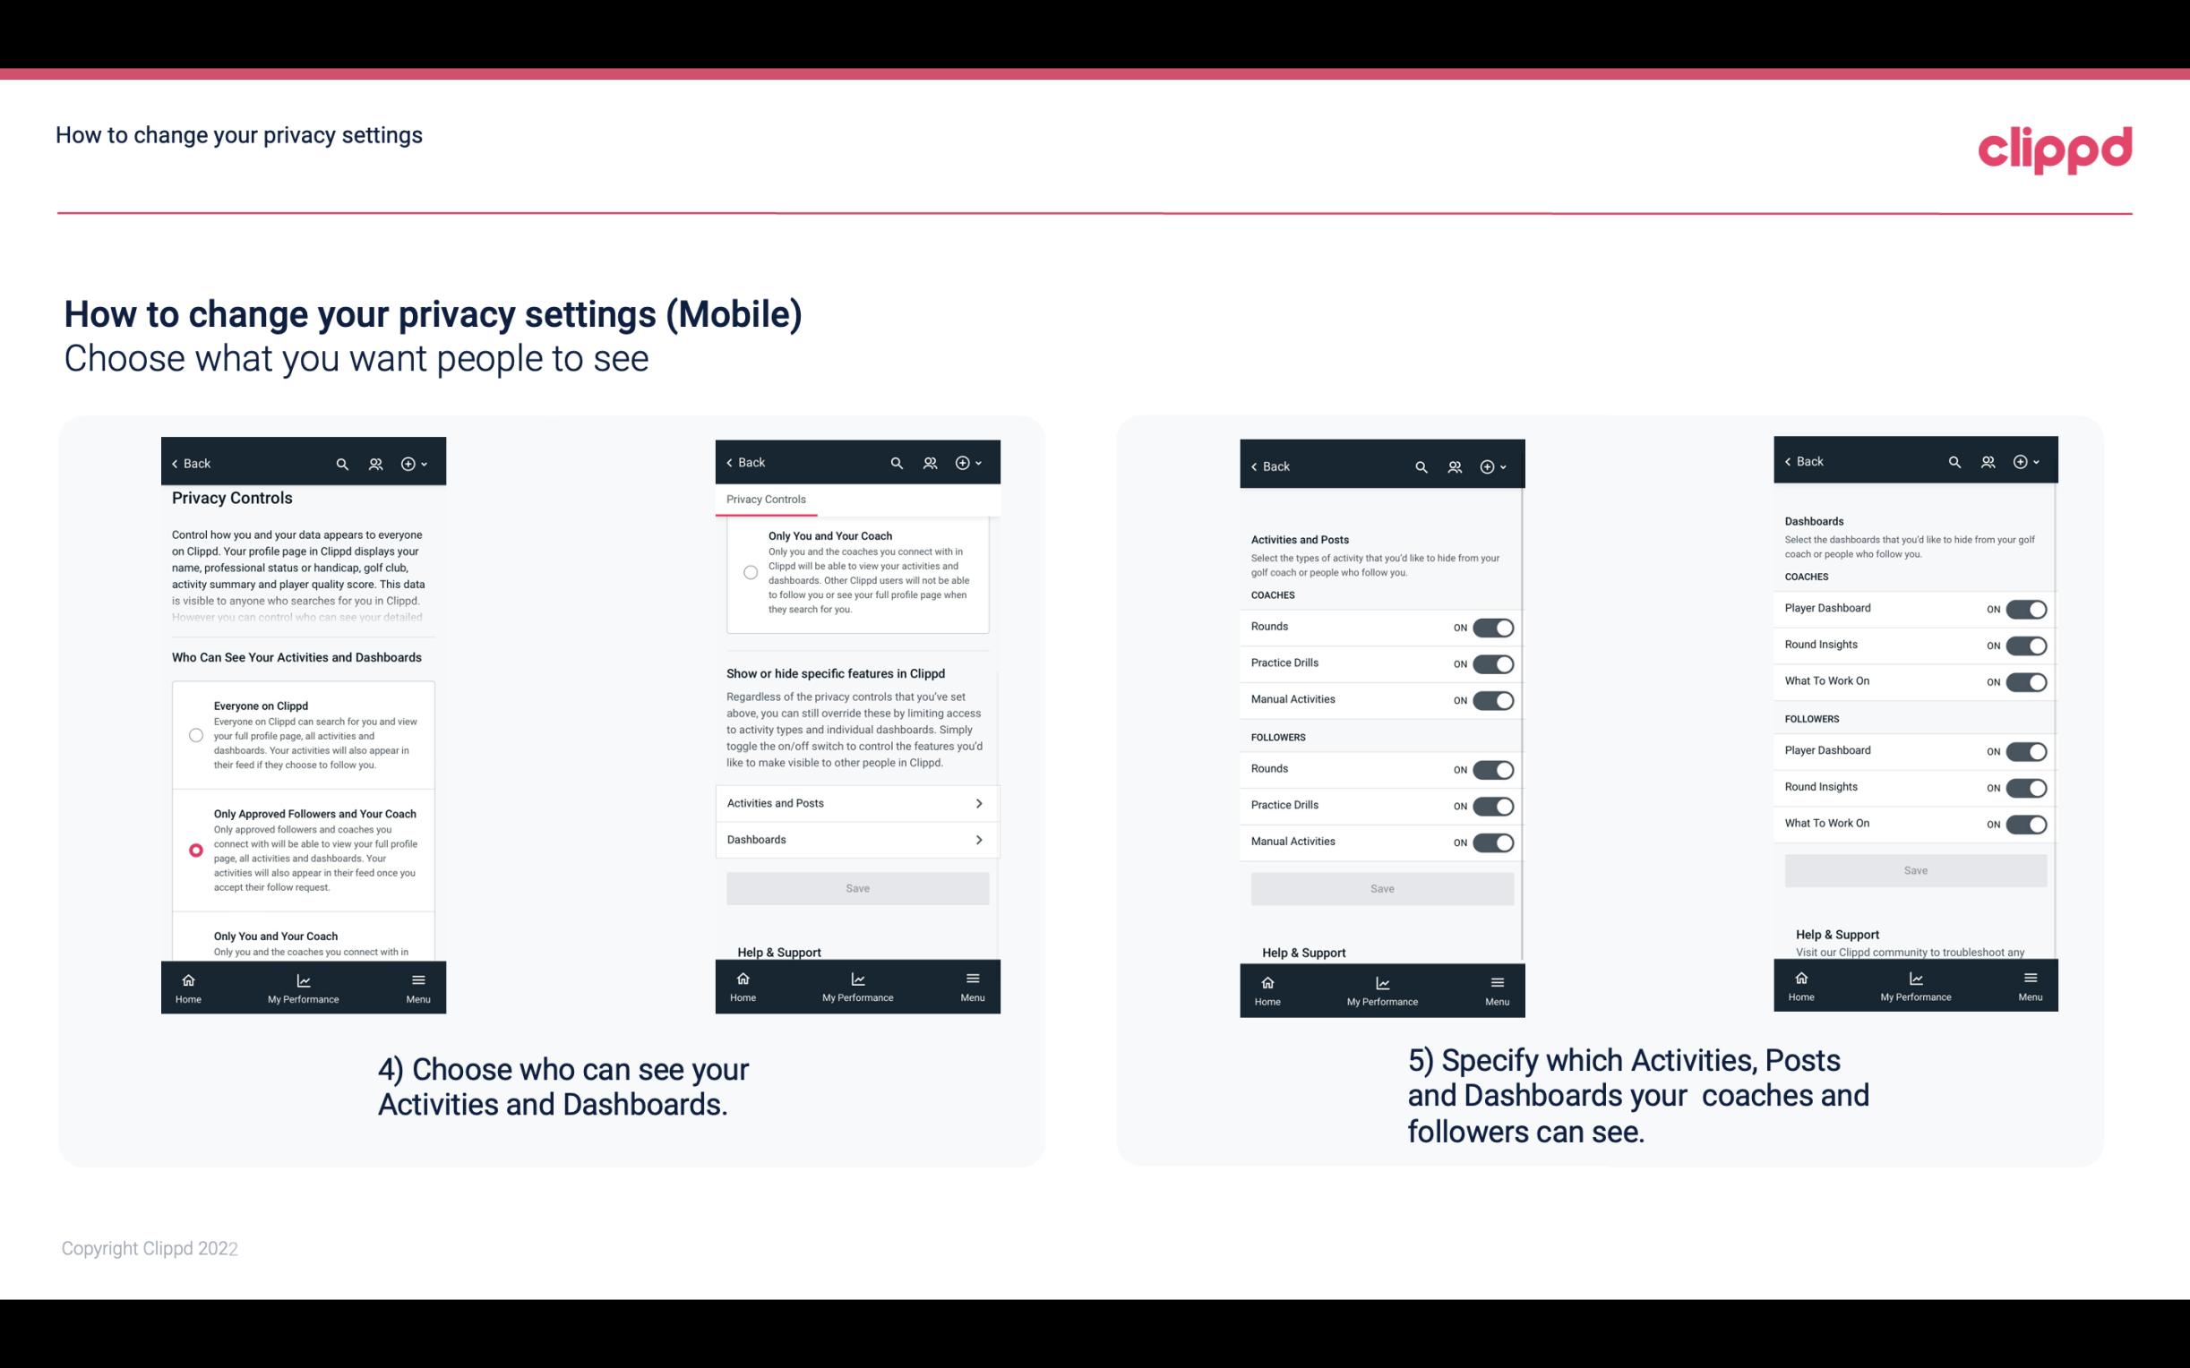Click Save on Activities and Posts screen
The height and width of the screenshot is (1368, 2190).
pyautogui.click(x=1381, y=885)
